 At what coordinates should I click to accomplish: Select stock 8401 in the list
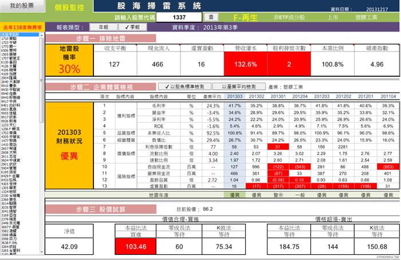coord(19,105)
